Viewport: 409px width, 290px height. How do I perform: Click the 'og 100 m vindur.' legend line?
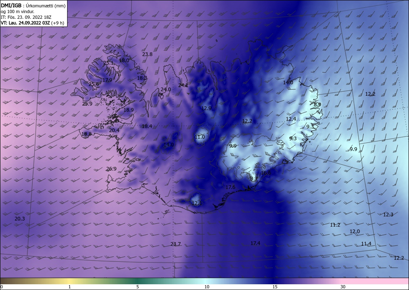click(x=18, y=11)
